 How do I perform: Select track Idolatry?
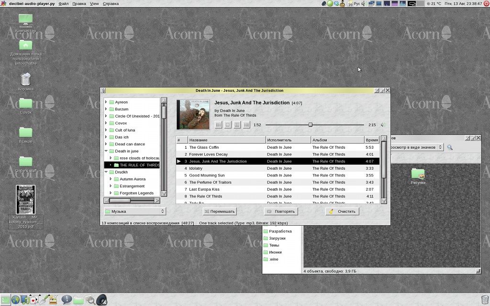278,168
